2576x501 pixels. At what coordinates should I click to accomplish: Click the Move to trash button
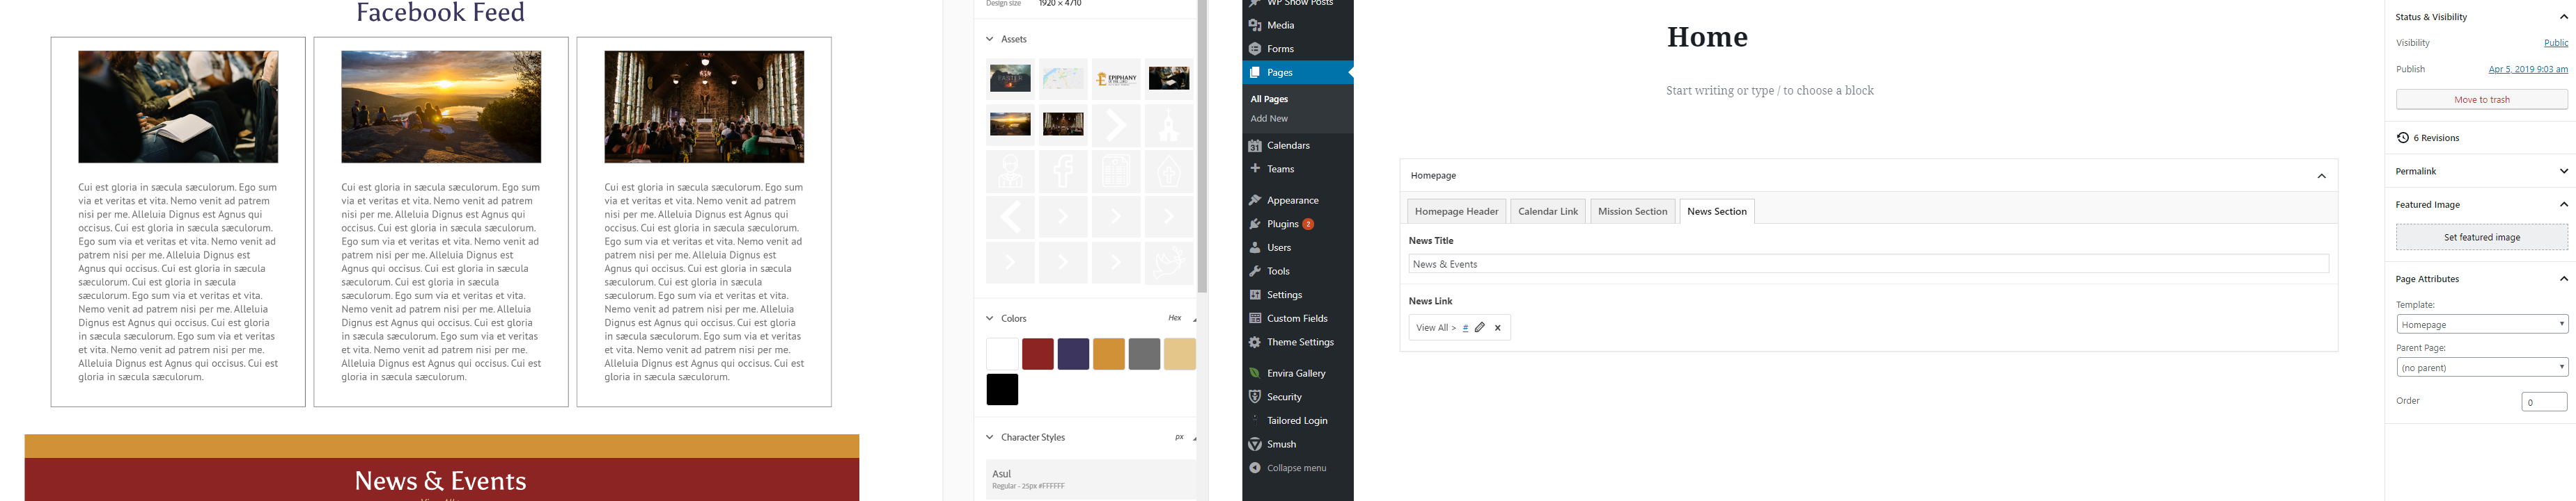(2481, 100)
